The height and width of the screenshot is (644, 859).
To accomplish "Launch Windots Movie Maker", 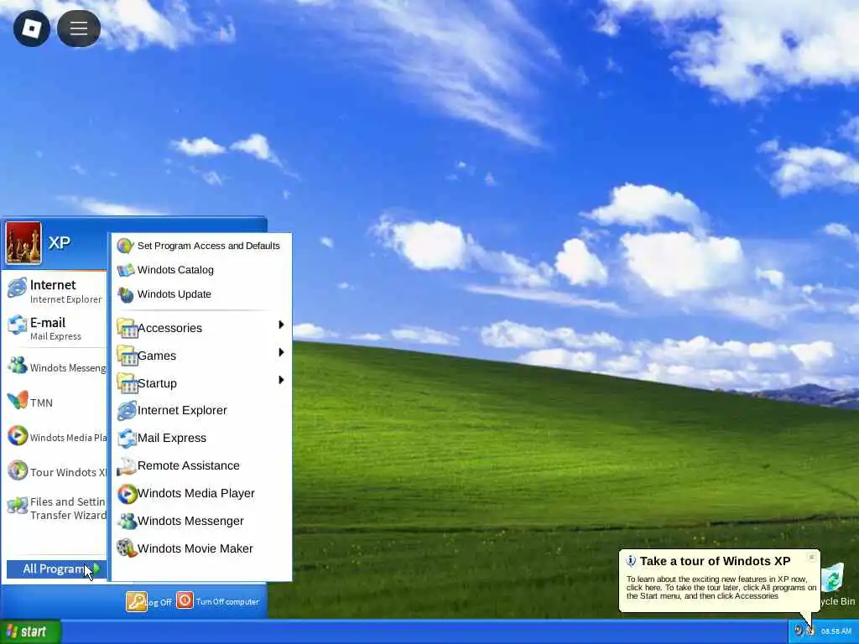I will (x=201, y=548).
